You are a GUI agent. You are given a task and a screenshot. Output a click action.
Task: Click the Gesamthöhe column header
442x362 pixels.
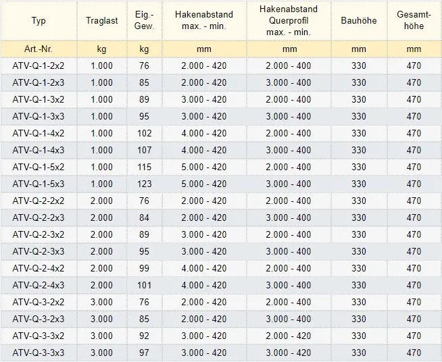414,21
